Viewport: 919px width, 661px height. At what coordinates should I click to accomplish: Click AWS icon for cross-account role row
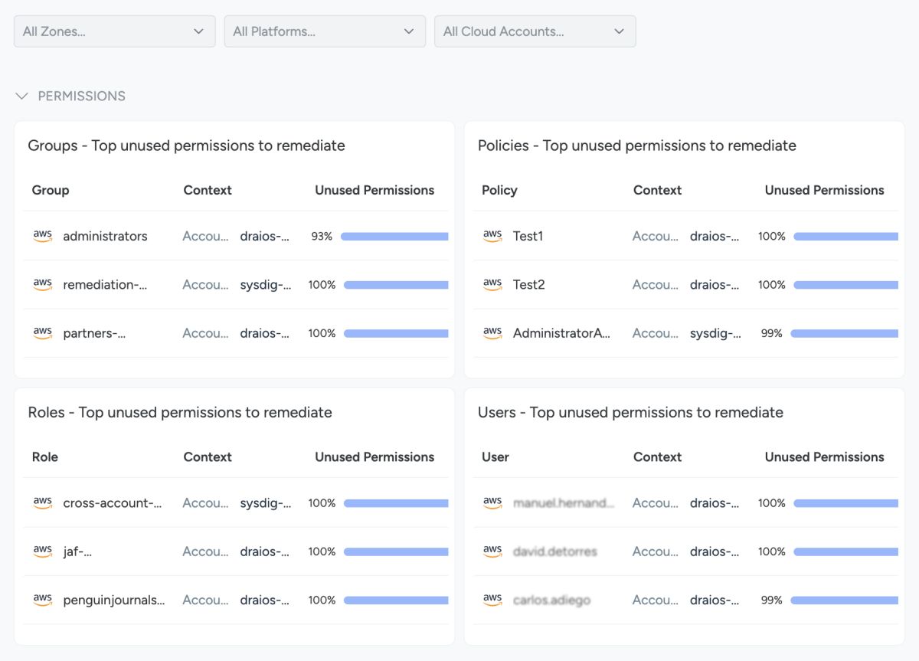click(43, 502)
